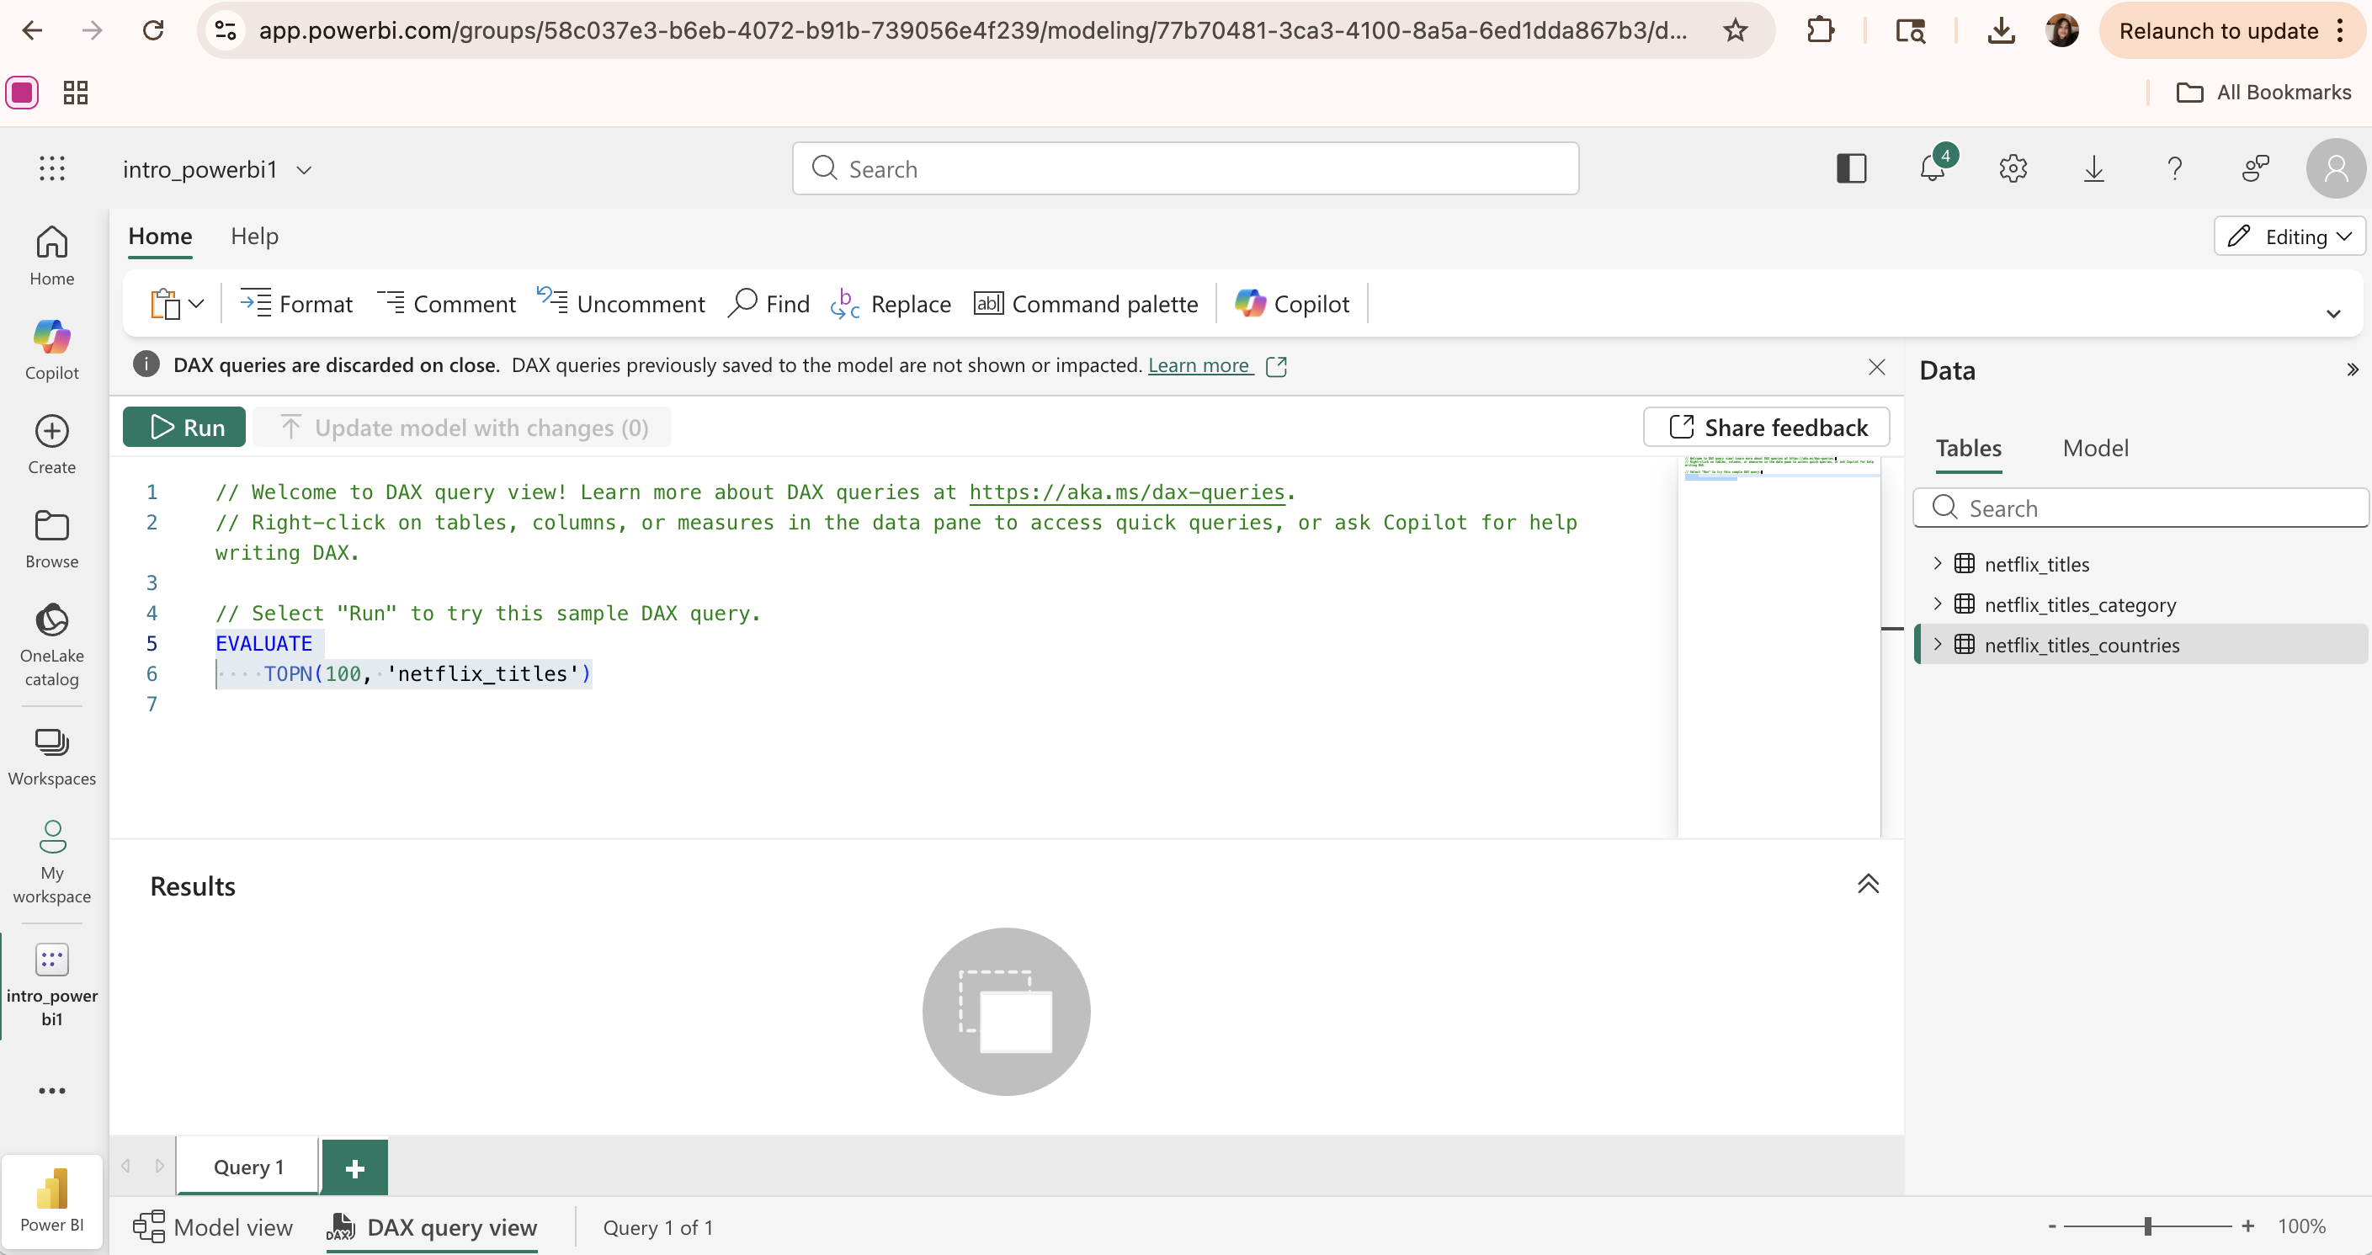Switch to Model view
Viewport: 2372px width, 1255px height.
coord(214,1227)
